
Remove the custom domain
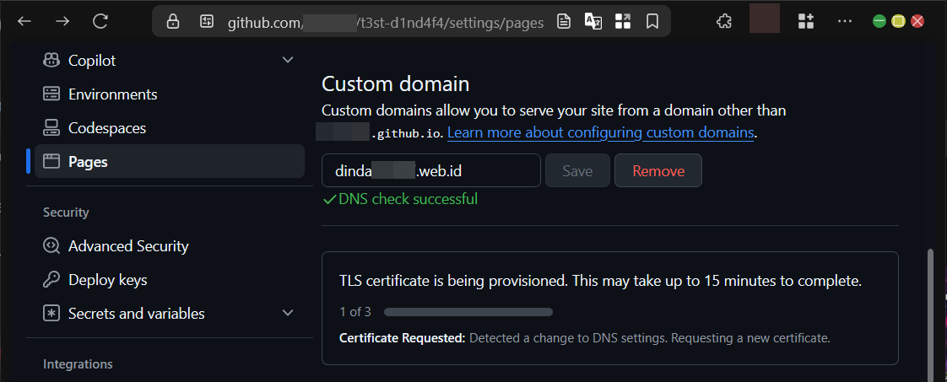pyautogui.click(x=658, y=171)
